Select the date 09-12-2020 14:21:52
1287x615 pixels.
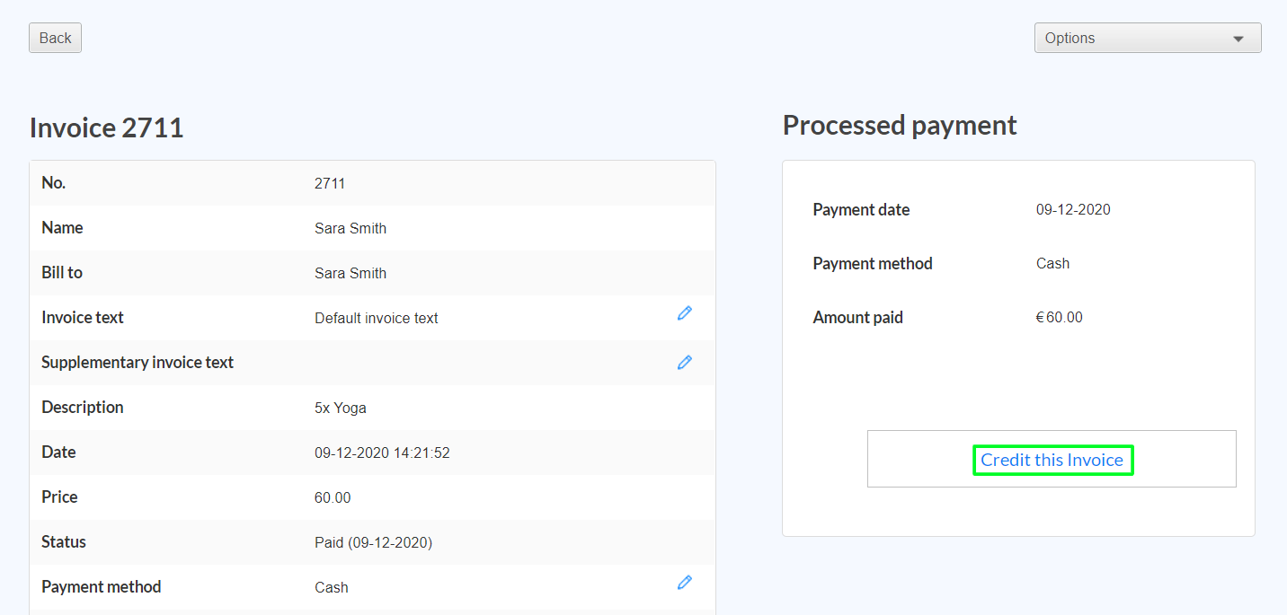[x=382, y=452]
